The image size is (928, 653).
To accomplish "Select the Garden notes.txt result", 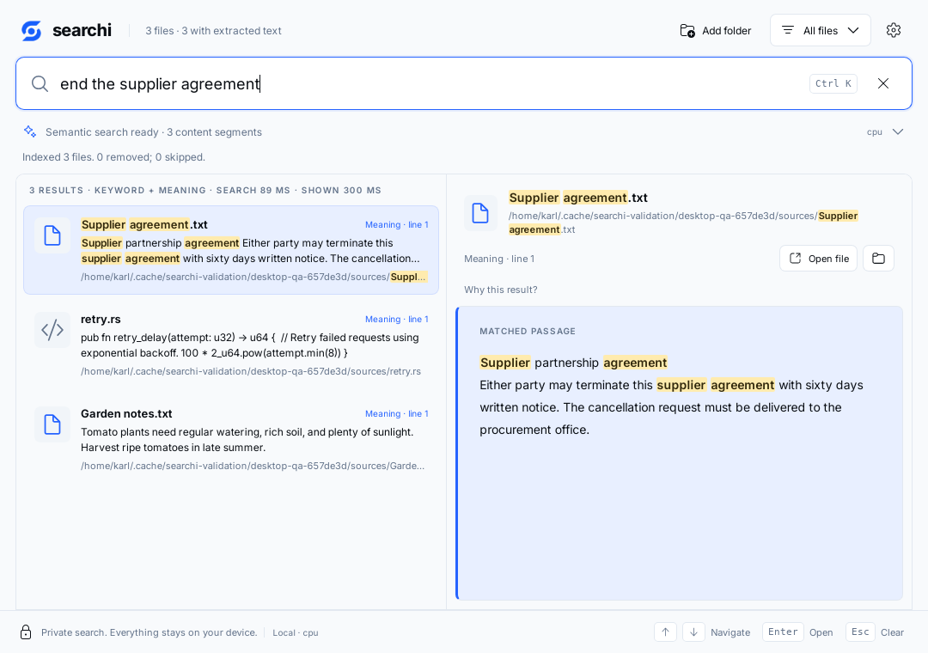I will point(231,439).
